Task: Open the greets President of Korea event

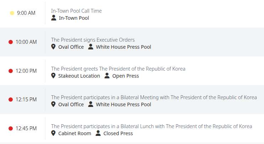Action: pyautogui.click(x=118, y=69)
